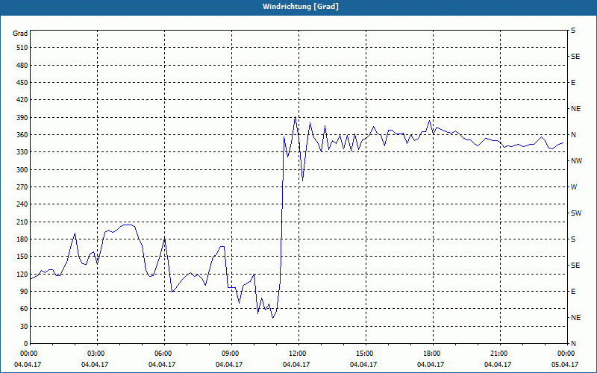The height and width of the screenshot is (373, 597).
Task: Pick the 09:00 time axis label
Action: click(x=231, y=353)
